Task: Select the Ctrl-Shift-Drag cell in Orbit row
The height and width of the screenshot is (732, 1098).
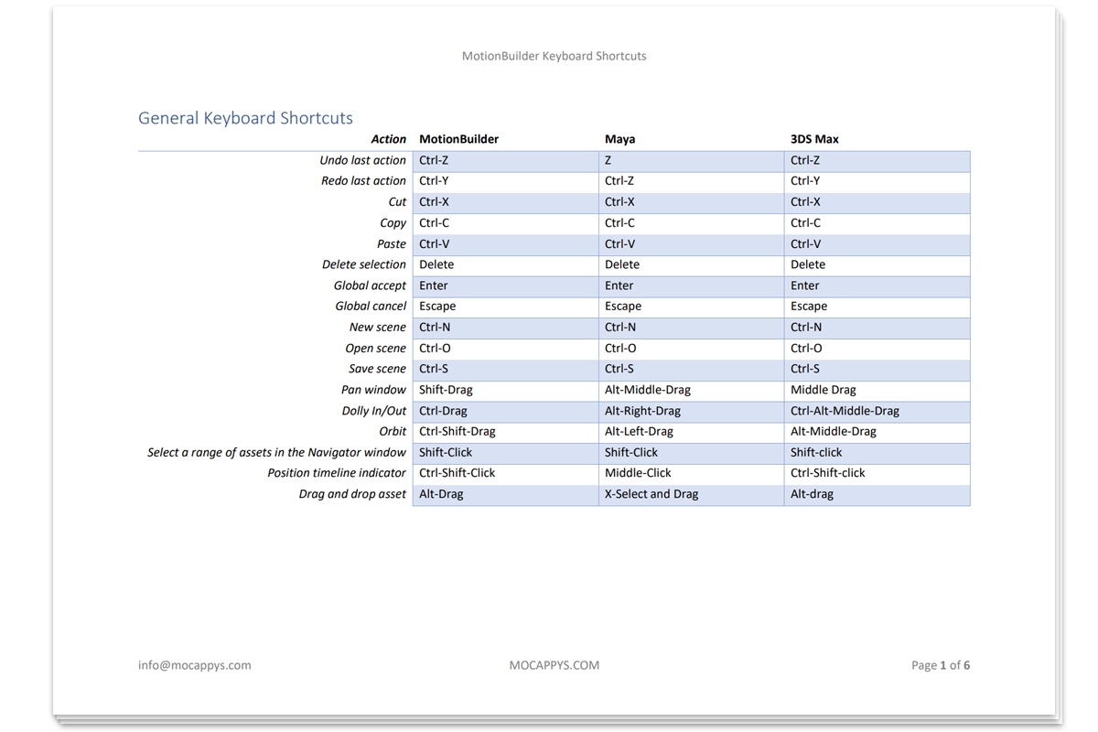Action: (457, 431)
